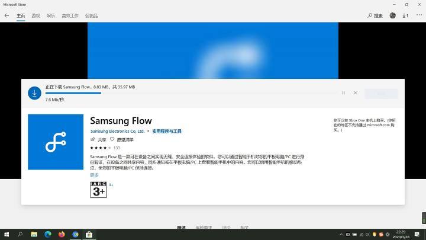Click the yellow shield security tray icon
This screenshot has width=426, height=240.
click(375, 234)
